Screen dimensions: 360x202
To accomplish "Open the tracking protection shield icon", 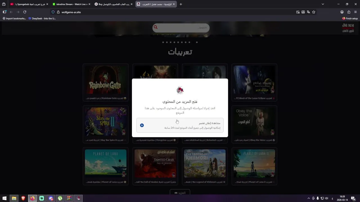I will click(x=53, y=12).
